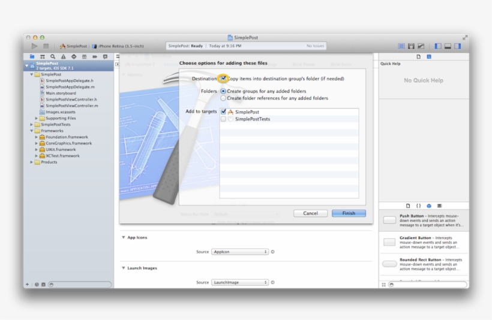This screenshot has width=492, height=320.
Task: Click the Cancel button
Action: click(x=311, y=213)
